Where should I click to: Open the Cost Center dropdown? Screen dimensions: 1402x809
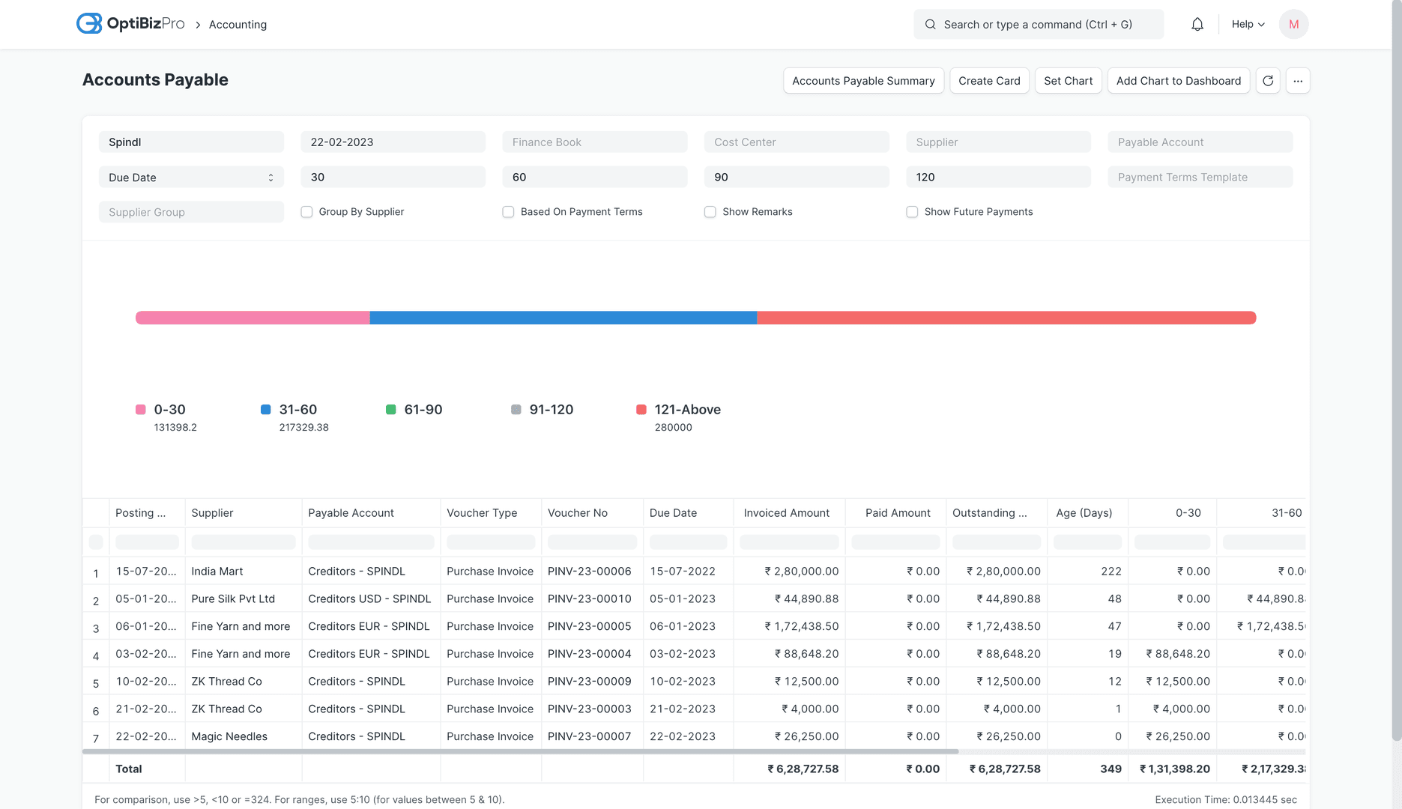point(796,142)
